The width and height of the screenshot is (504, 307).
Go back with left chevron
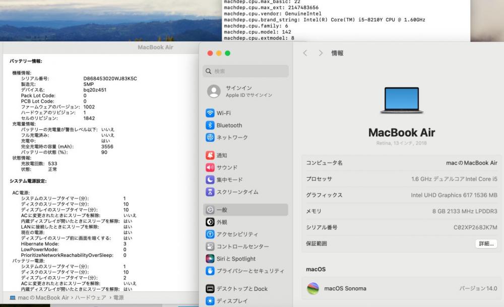click(305, 53)
